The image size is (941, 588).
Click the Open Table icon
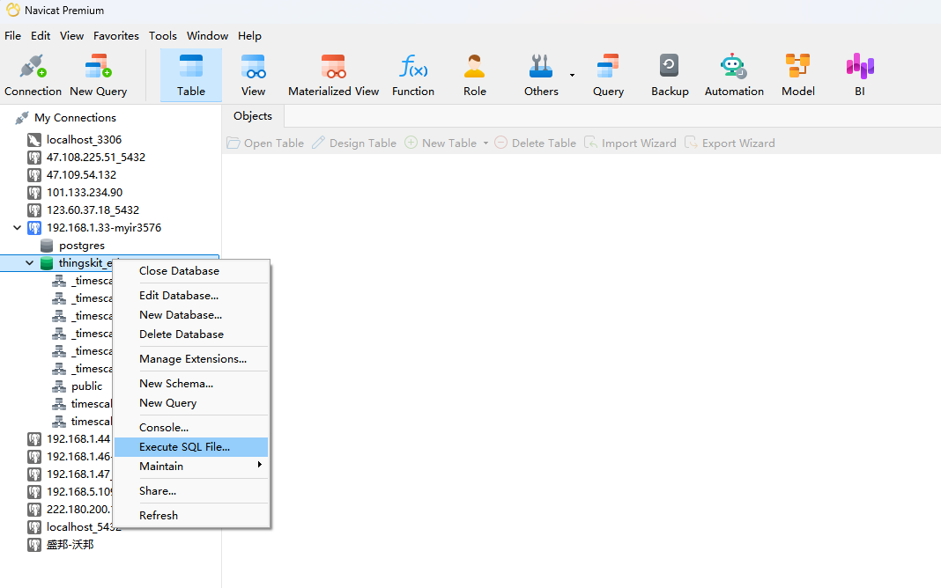coord(233,143)
